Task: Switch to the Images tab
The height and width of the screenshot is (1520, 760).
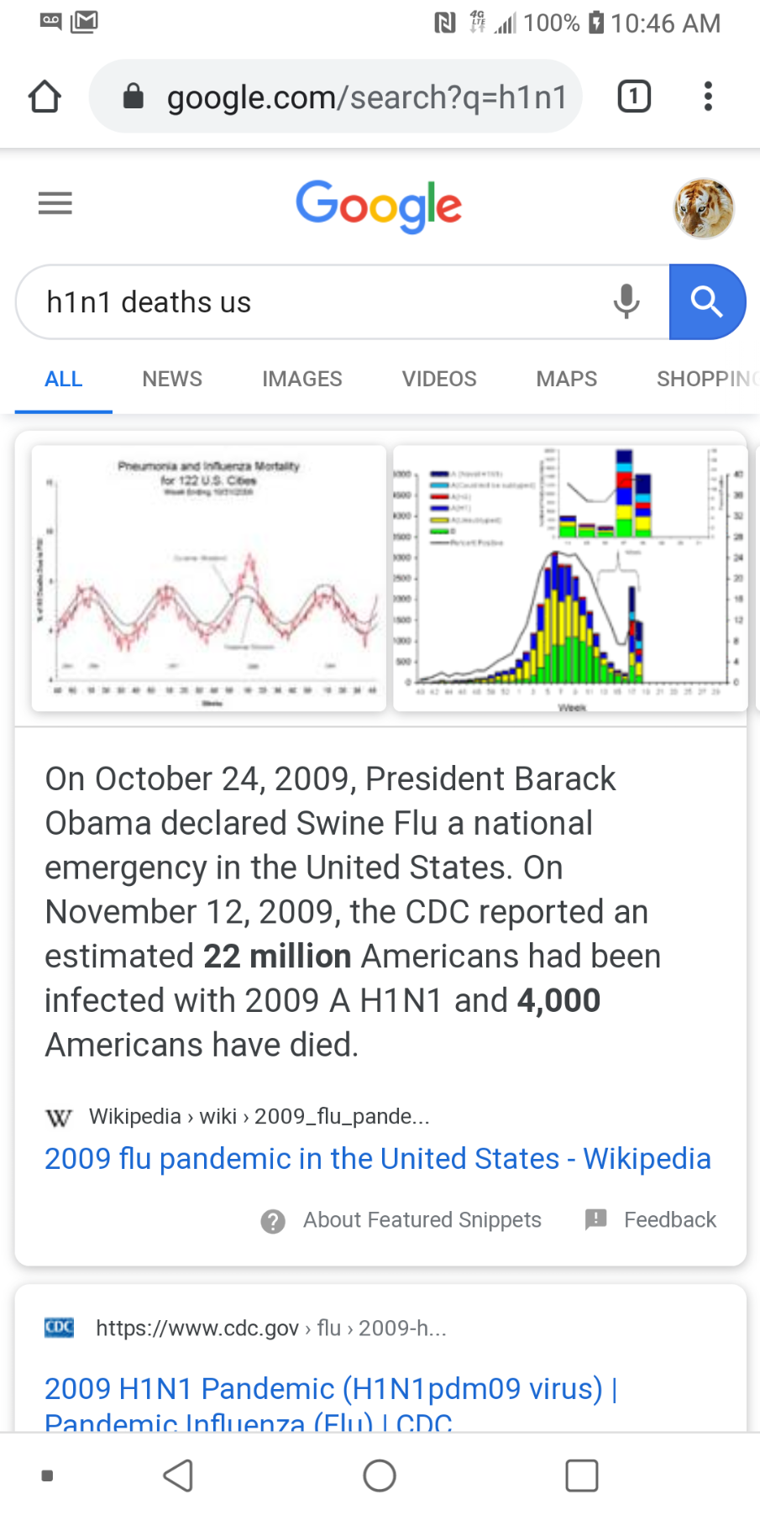Action: click(x=301, y=380)
